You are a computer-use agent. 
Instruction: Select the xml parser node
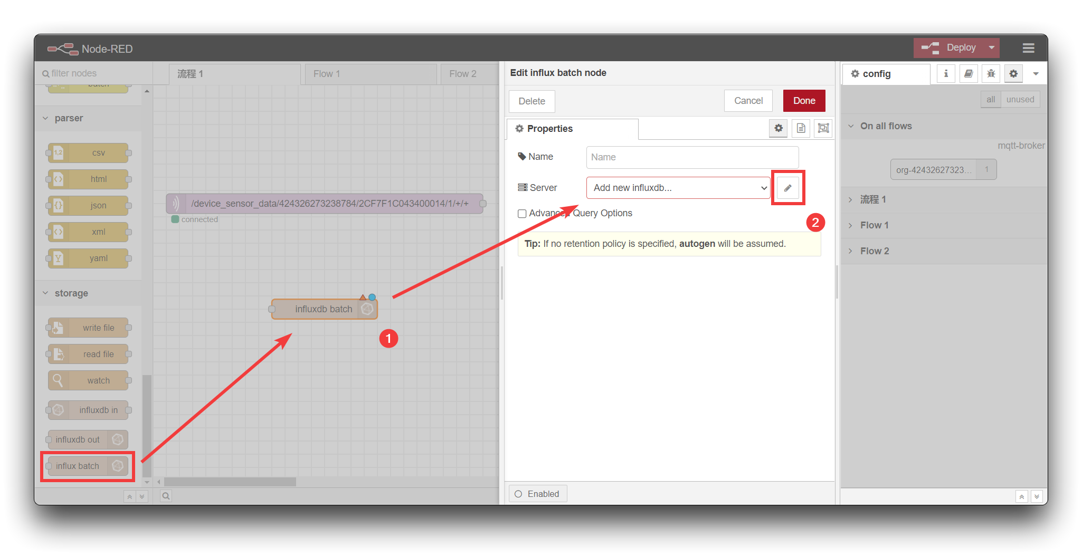(89, 232)
